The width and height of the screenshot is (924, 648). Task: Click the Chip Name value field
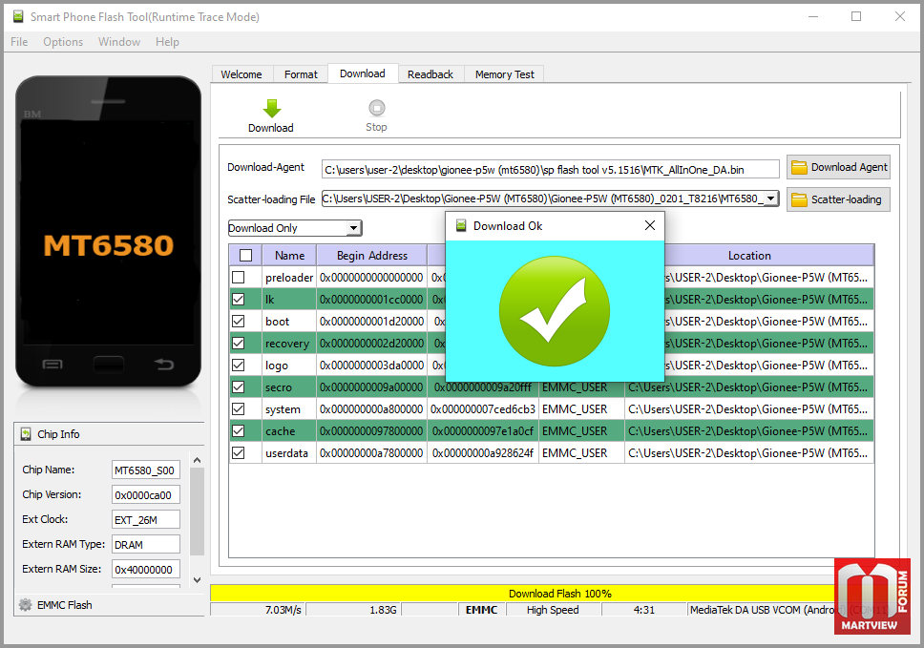coord(145,470)
